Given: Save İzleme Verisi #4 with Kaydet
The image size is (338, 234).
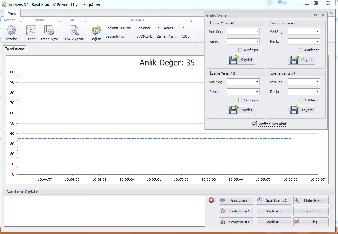Looking at the screenshot, I should coord(301,110).
